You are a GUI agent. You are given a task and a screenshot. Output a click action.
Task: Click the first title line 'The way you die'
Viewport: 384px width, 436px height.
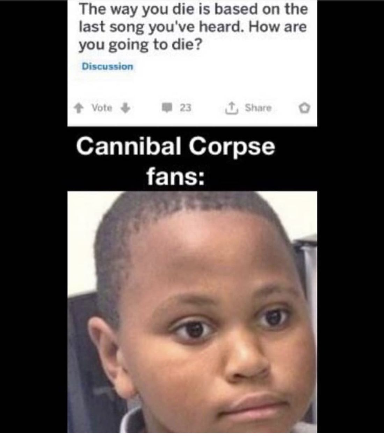point(193,9)
